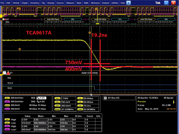Open the Utilities menu

[115, 3]
